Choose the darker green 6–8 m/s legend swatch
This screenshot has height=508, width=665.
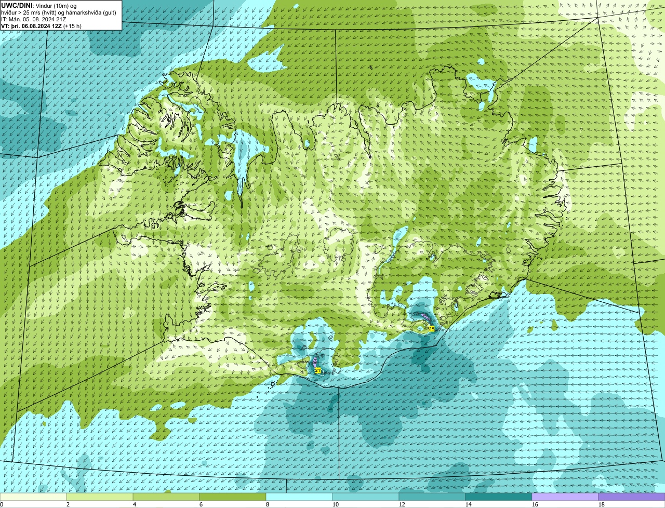click(233, 497)
